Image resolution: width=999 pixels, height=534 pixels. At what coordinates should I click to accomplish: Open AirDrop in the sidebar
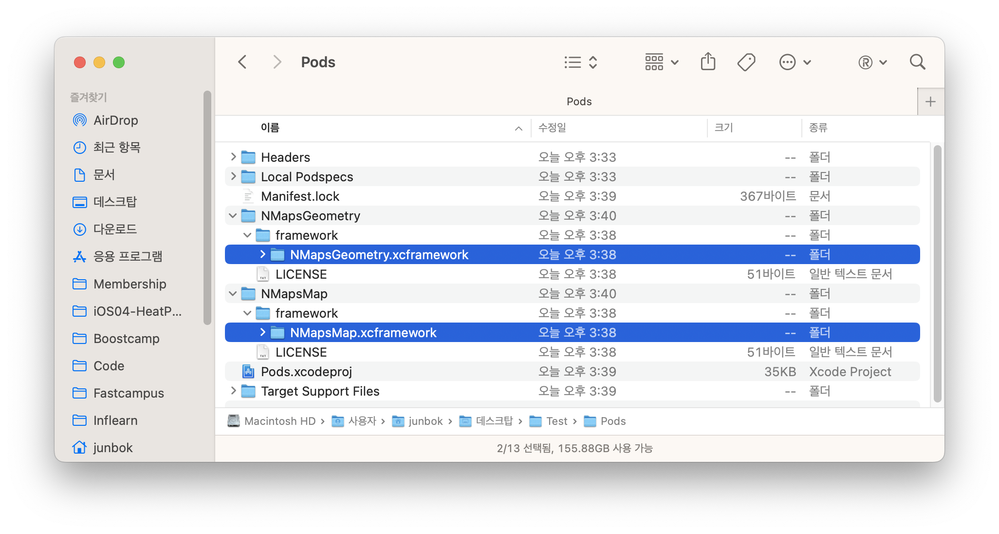click(115, 120)
